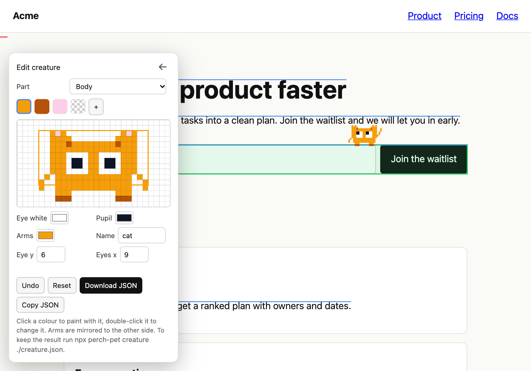Click the 'product faster' headline text

(263, 90)
